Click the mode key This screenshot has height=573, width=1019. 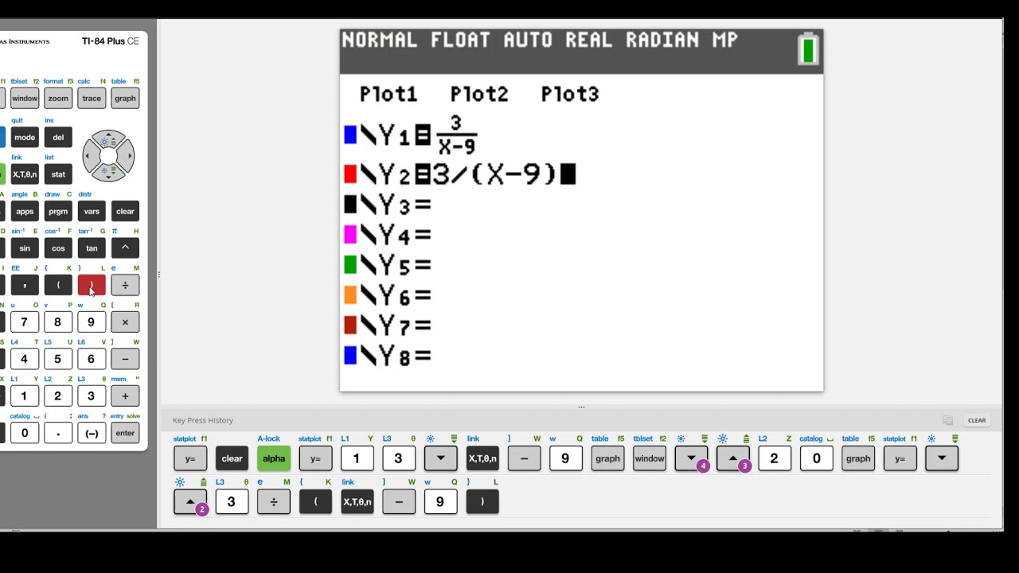coord(25,137)
